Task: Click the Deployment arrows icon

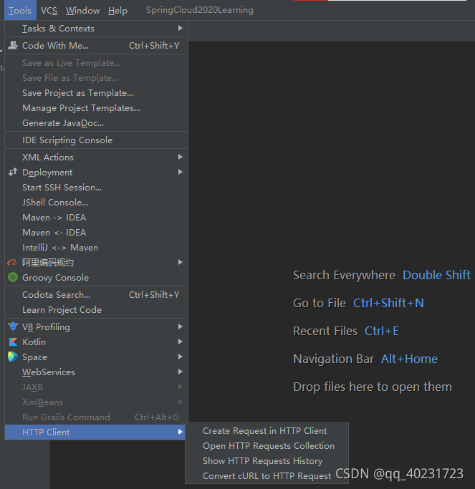Action: [x=13, y=172]
